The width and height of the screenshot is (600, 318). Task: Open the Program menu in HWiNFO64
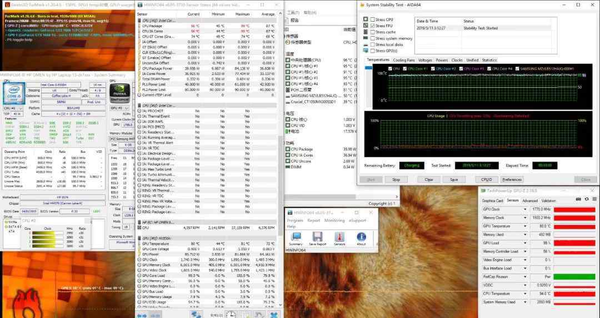click(295, 220)
